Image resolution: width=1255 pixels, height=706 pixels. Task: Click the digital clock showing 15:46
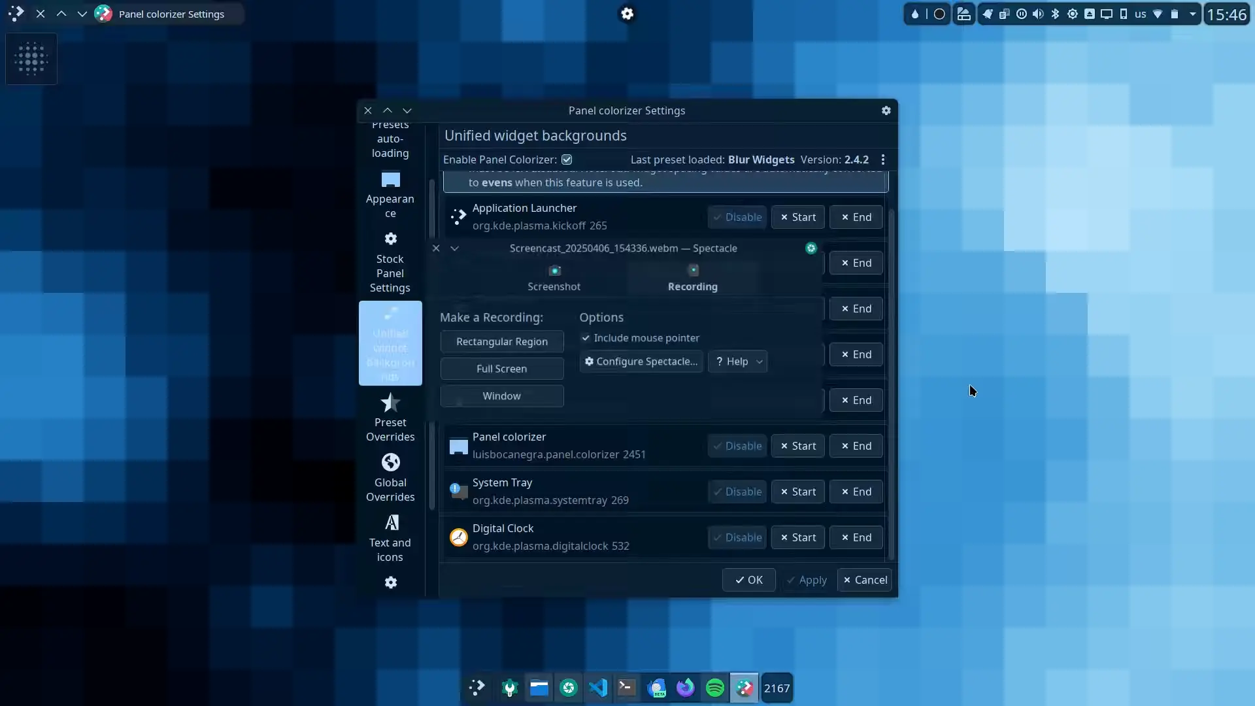[1226, 14]
